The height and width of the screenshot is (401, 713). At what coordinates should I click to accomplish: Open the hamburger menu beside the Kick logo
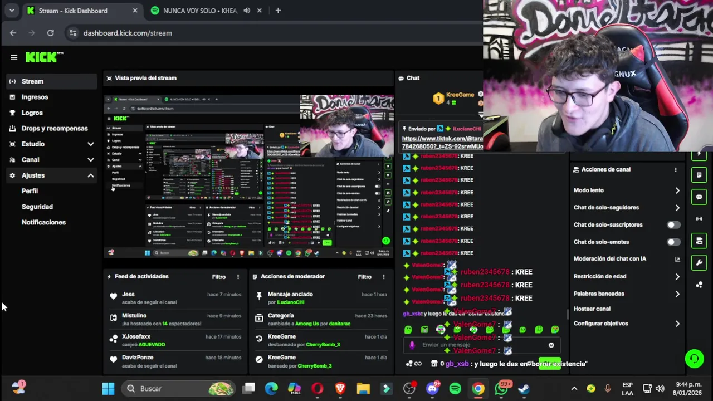[14, 57]
